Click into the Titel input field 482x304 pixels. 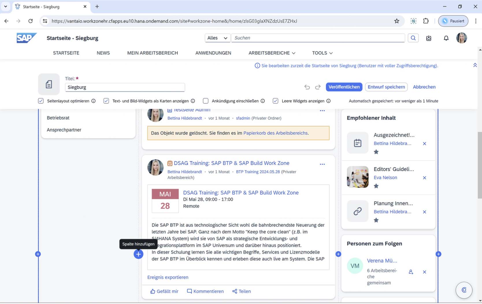pos(125,87)
